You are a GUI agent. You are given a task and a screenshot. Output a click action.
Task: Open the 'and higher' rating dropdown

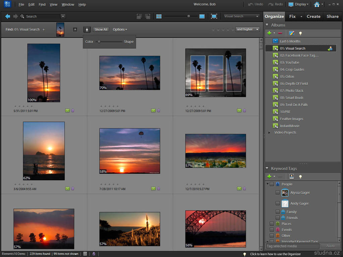pos(248,29)
